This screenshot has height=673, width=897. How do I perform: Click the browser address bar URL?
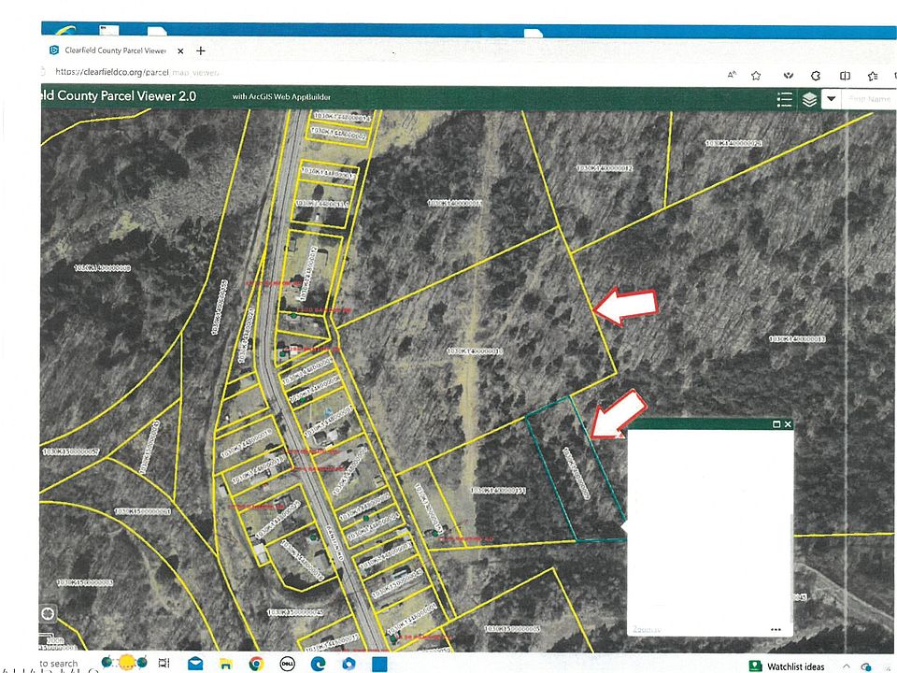point(140,71)
